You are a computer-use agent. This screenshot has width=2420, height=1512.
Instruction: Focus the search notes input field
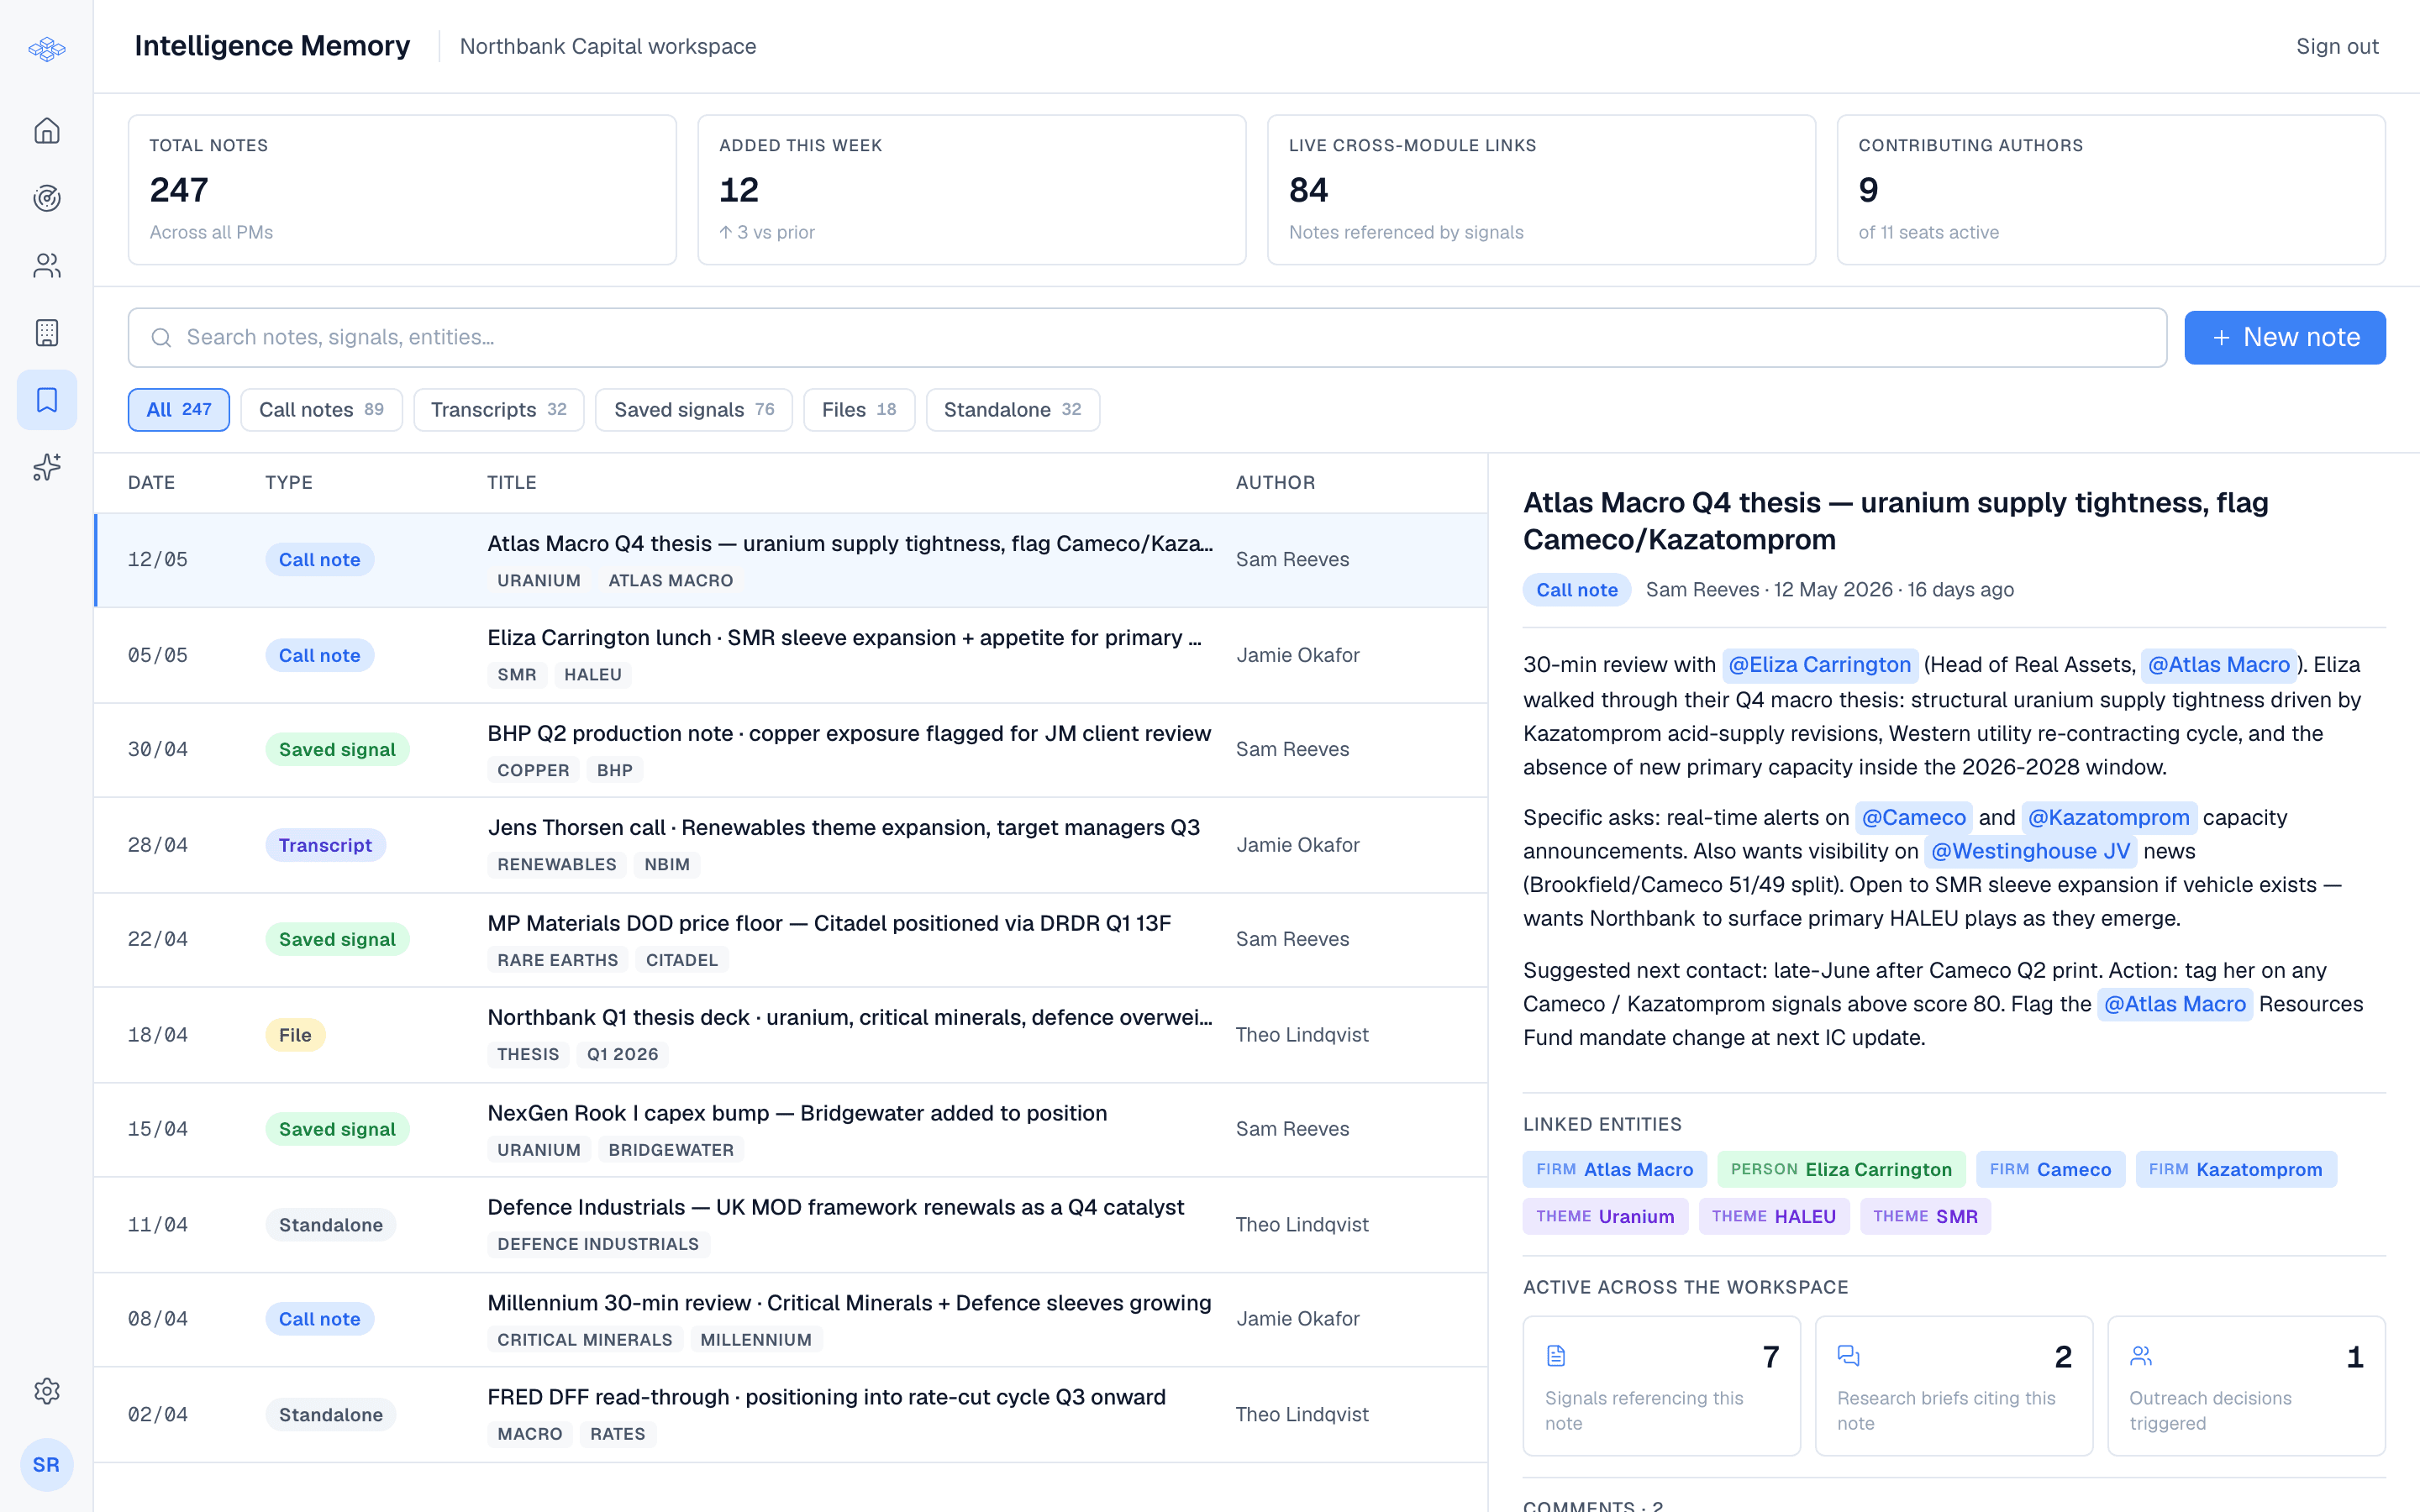(x=1147, y=338)
